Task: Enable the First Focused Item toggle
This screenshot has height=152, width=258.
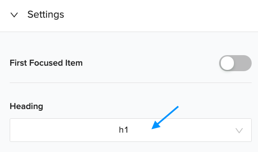Action: [235, 63]
